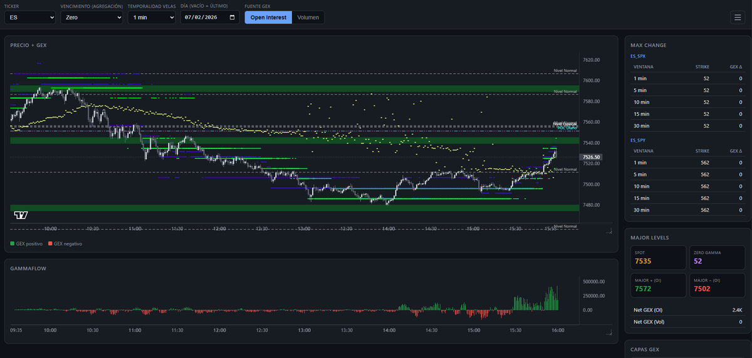Select the 15 min row under ES_SPY

pos(687,198)
